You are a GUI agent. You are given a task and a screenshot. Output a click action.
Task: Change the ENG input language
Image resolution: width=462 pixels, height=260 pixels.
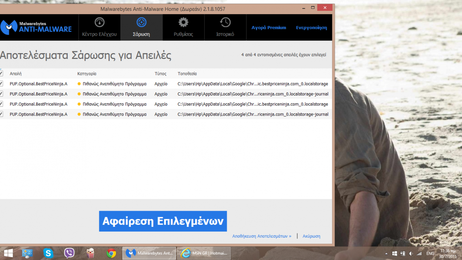tap(430, 253)
